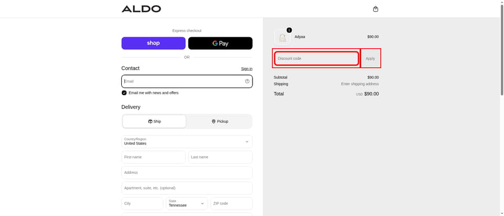This screenshot has width=504, height=216.
Task: Uncheck Email me with news and offers
Action: (124, 93)
